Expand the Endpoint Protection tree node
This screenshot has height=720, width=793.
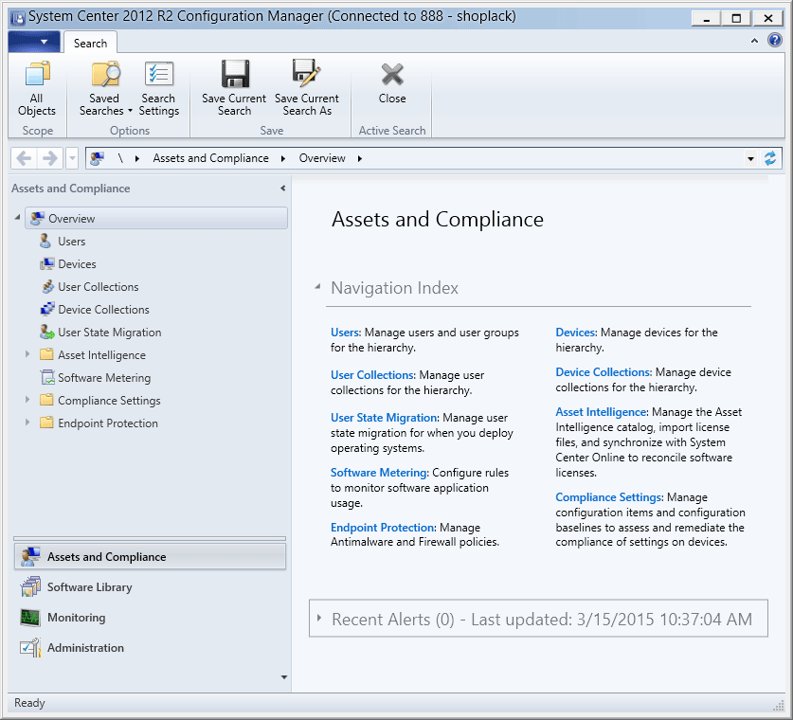point(27,423)
